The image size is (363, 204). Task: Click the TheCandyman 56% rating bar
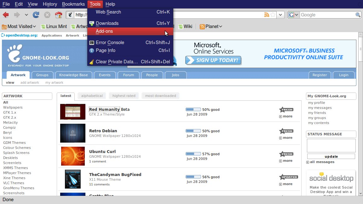point(193,177)
